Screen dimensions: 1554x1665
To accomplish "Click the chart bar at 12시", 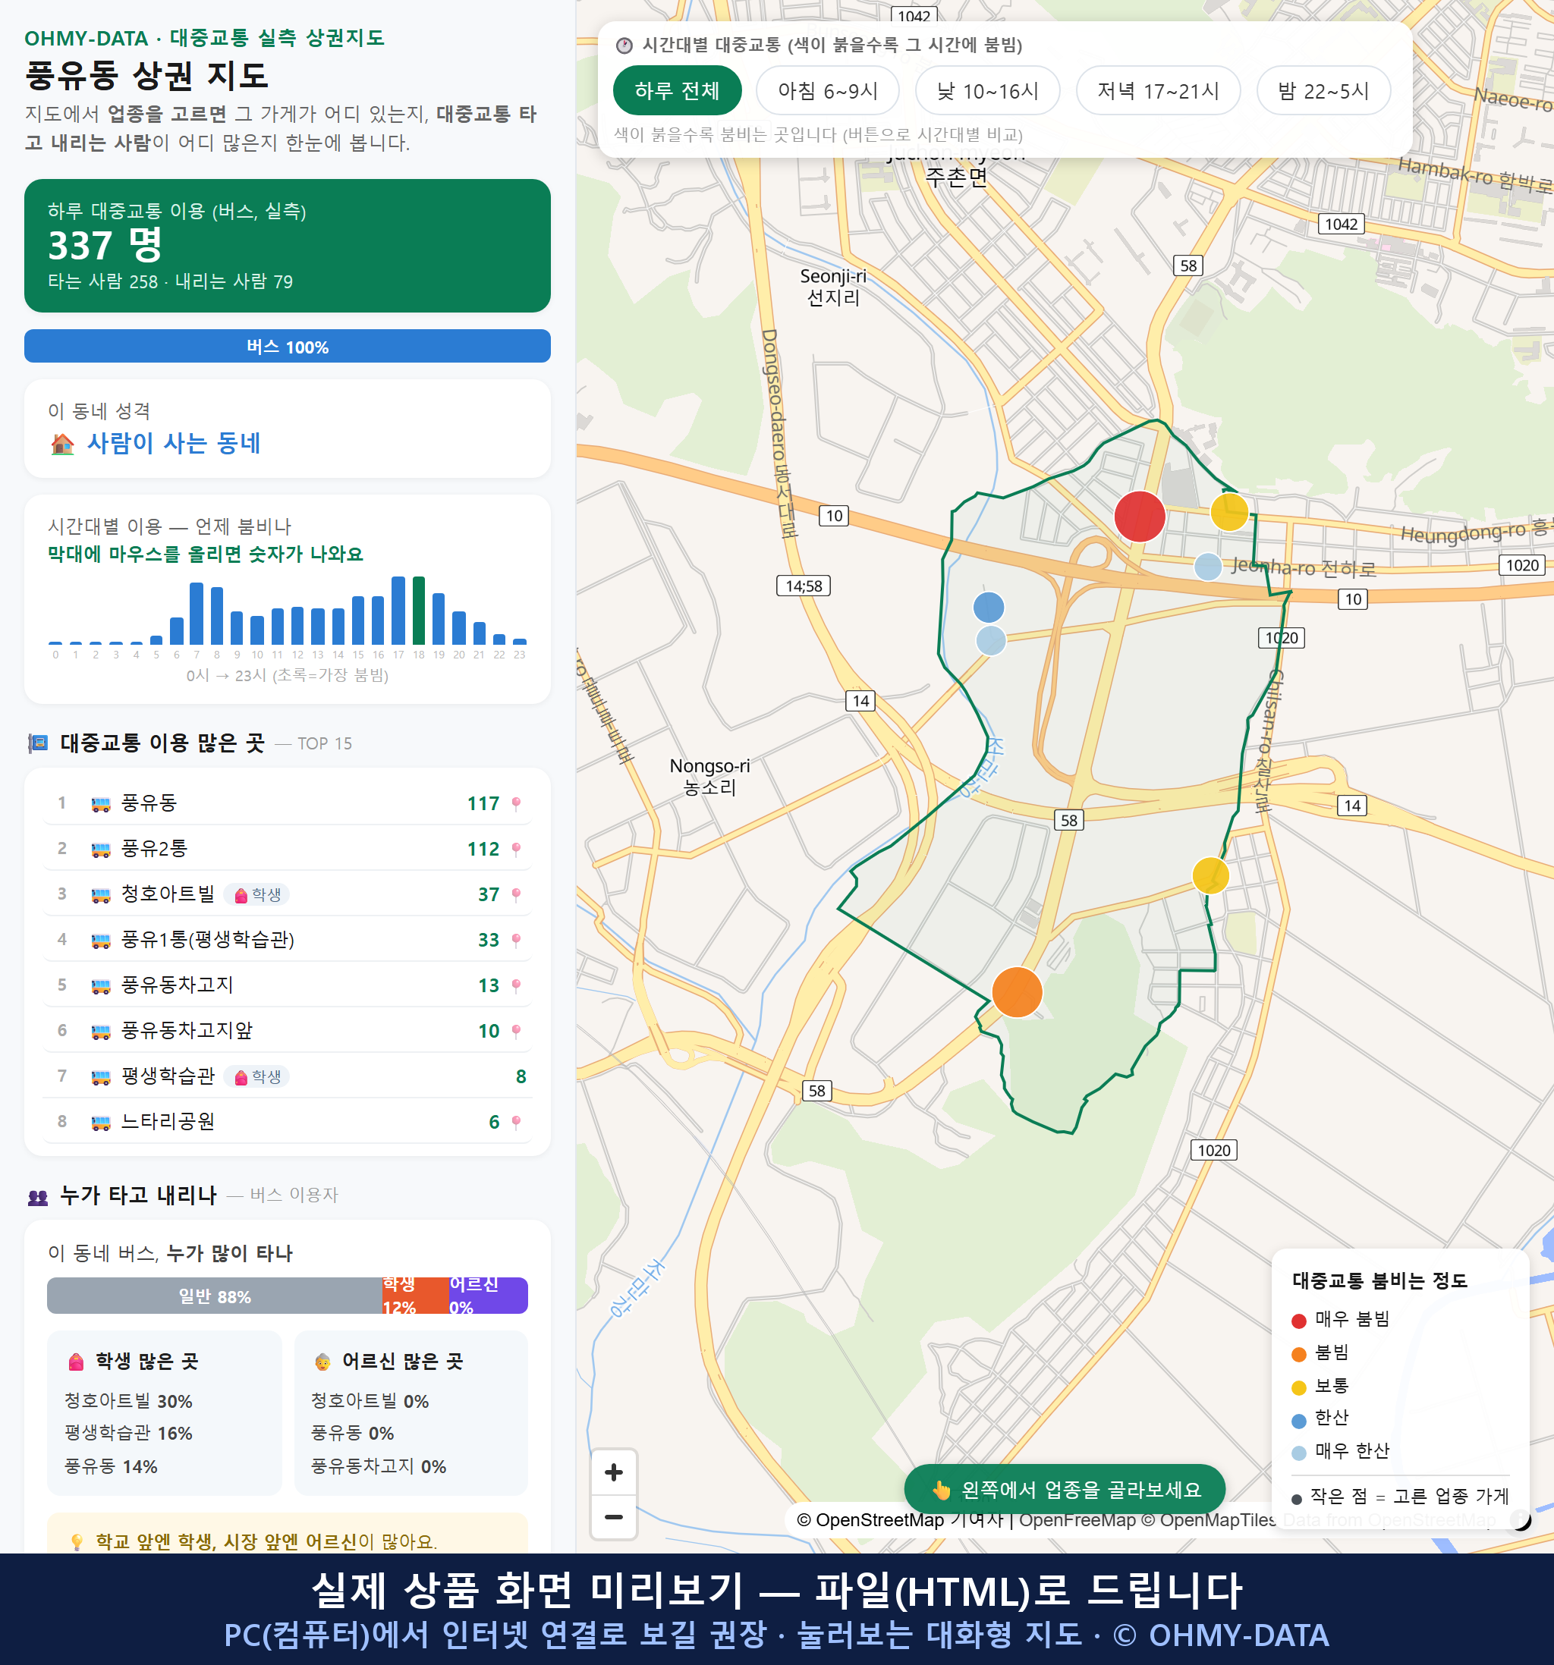I will 297,626.
